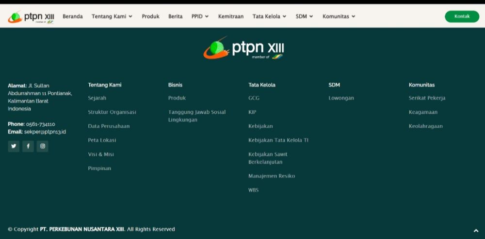Open the Facebook social icon
The image size is (485, 239).
click(28, 146)
